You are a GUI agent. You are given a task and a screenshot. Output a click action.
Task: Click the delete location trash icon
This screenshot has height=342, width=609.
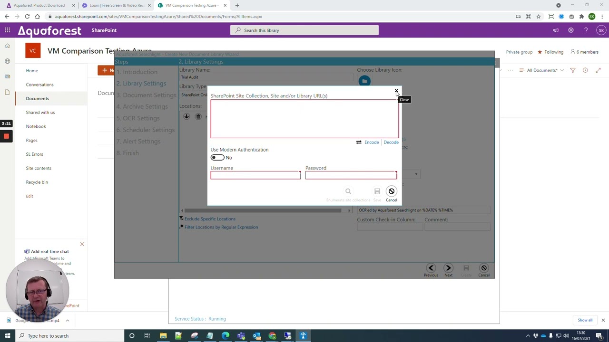tap(198, 116)
